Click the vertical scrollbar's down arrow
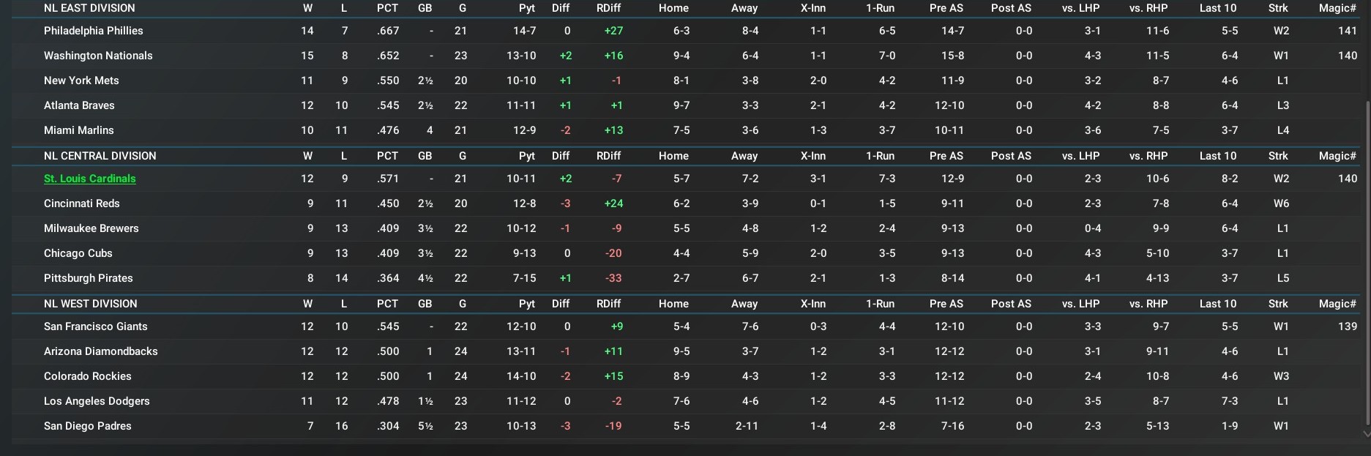This screenshot has height=456, width=1371. pos(1366,433)
